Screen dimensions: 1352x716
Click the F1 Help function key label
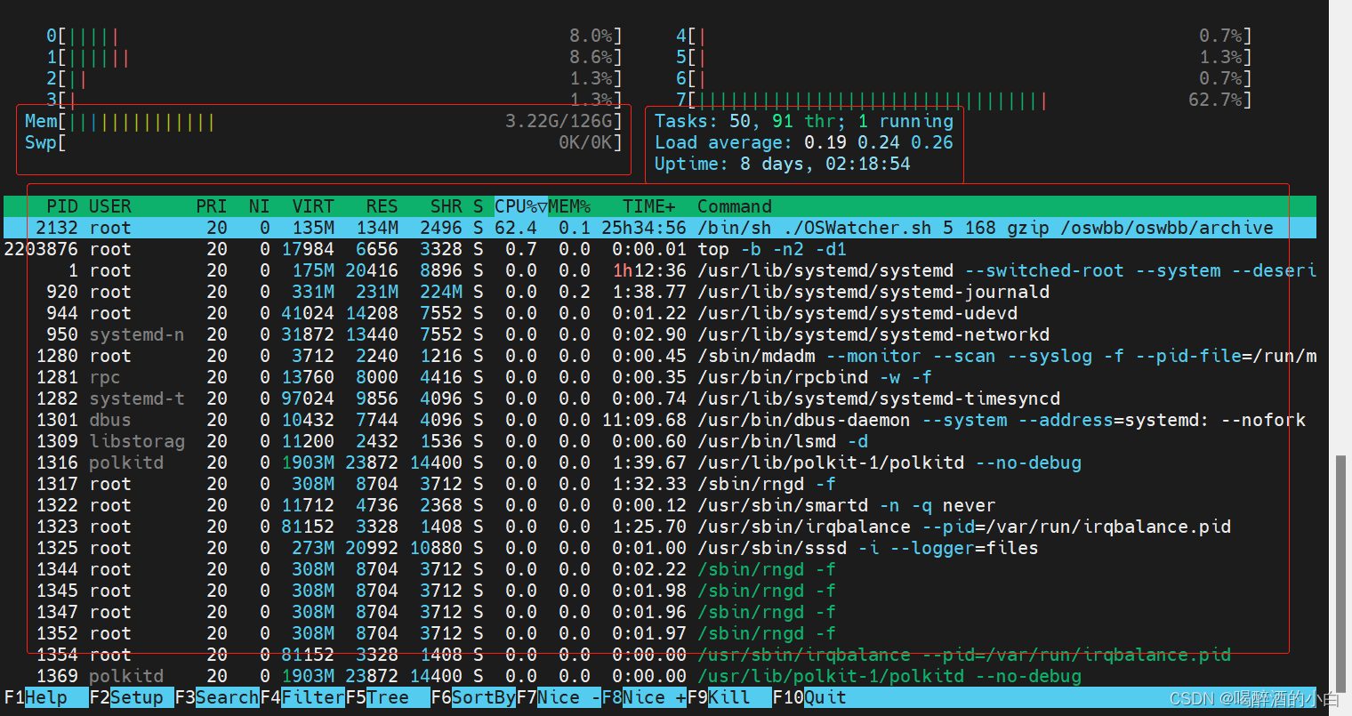click(46, 697)
